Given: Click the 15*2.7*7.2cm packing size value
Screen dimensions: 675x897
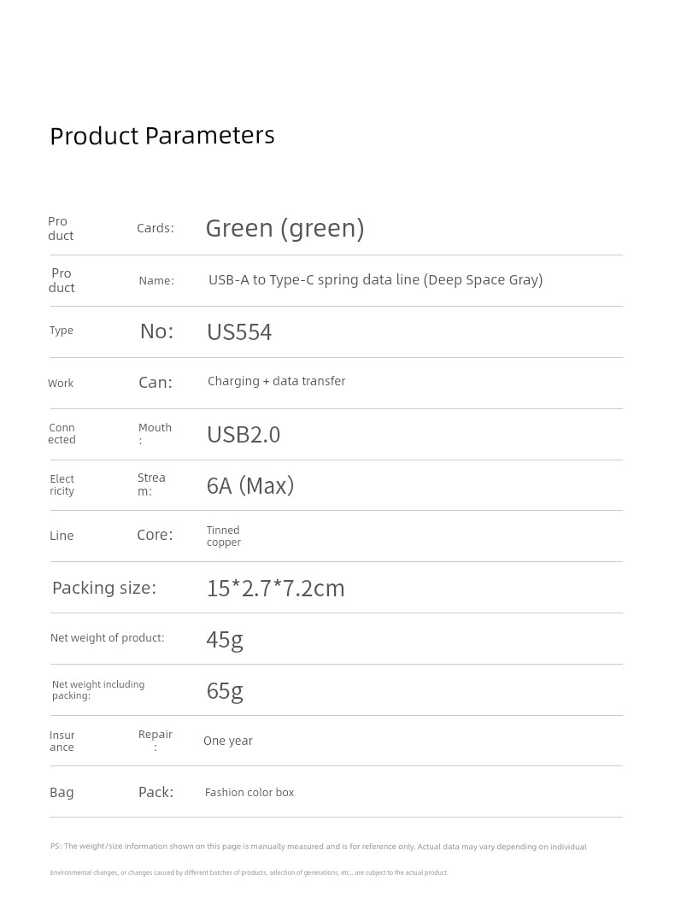Looking at the screenshot, I should pyautogui.click(x=276, y=589).
